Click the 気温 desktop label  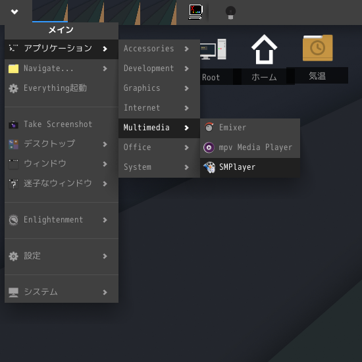317,76
